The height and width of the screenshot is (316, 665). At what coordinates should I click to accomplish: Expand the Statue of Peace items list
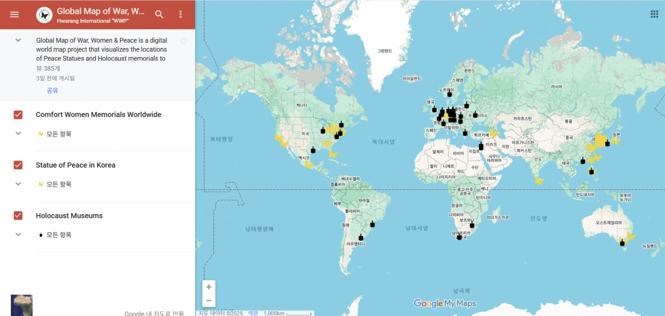18,184
